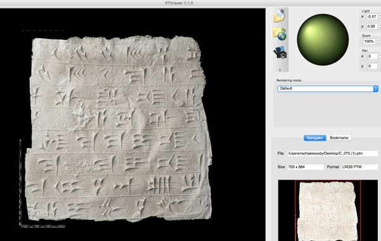This screenshot has width=381, height=241.
Task: Open the Rendering mode Default dropdown
Action: [328, 88]
